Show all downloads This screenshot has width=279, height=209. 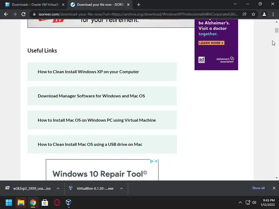(x=258, y=188)
